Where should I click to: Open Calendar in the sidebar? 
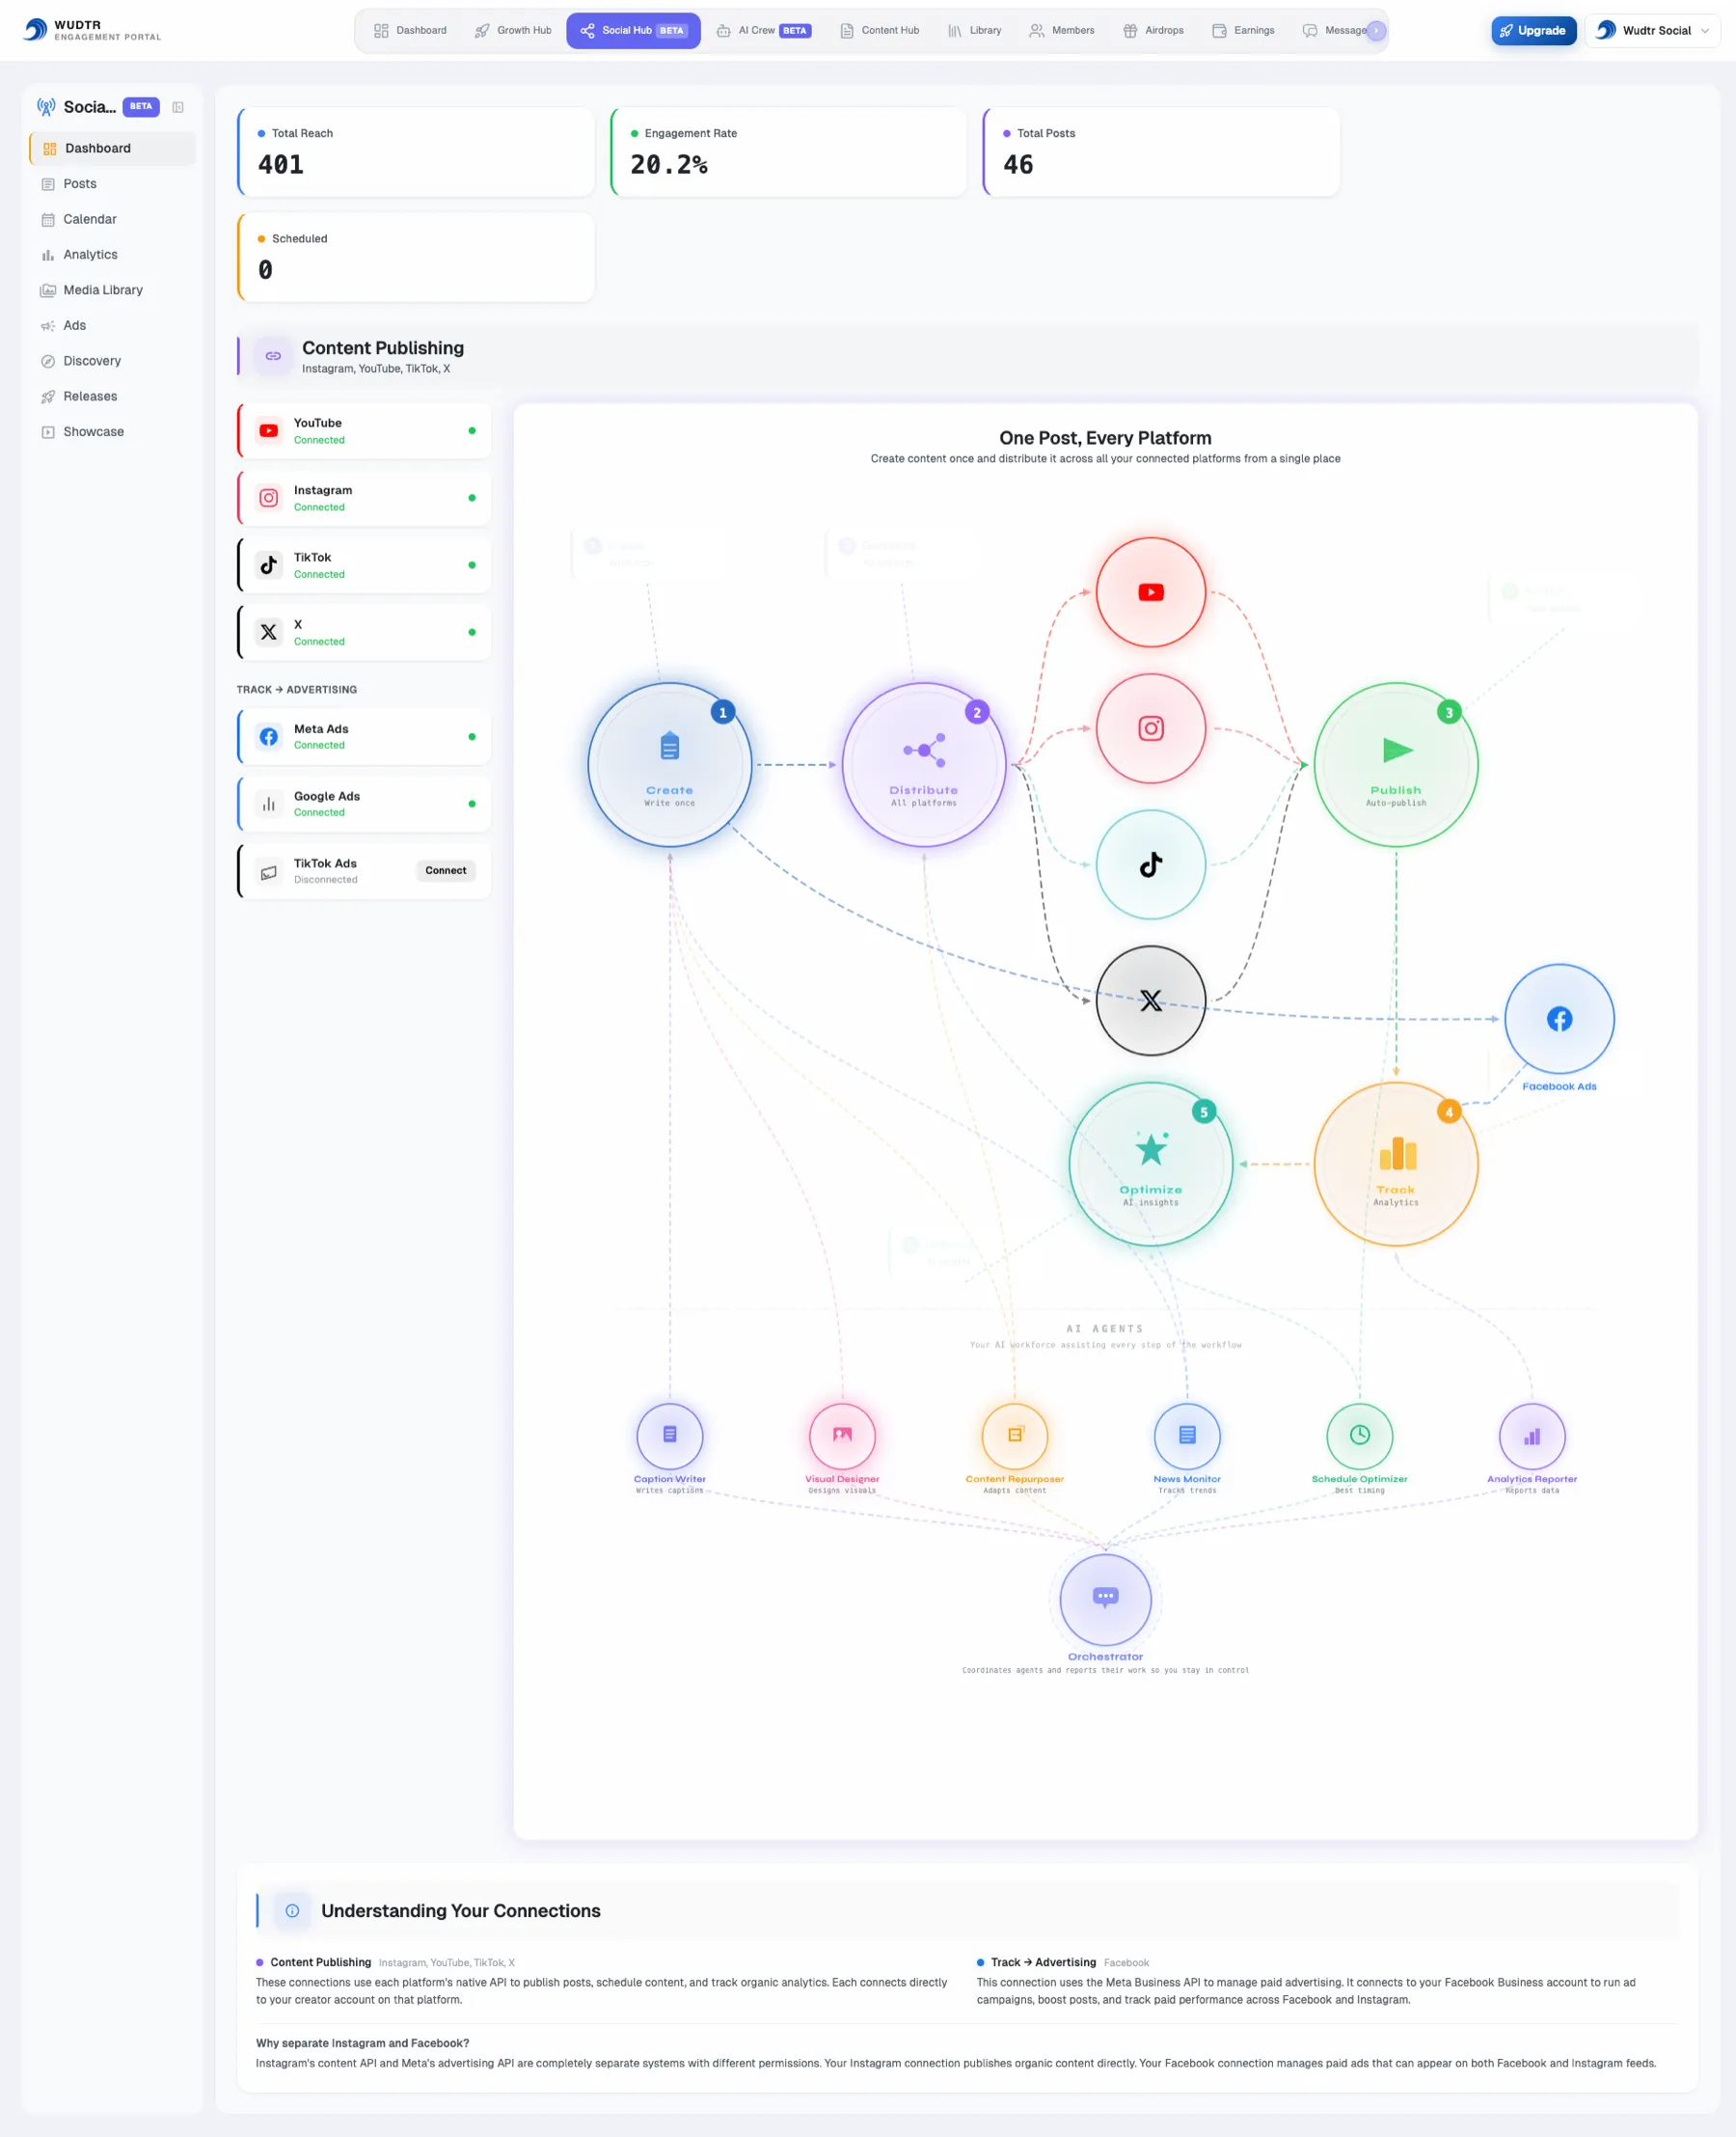coord(113,219)
